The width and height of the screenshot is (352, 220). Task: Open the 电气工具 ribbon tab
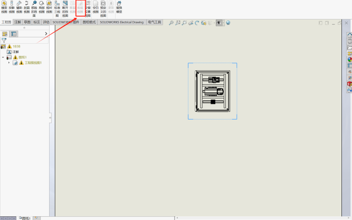click(155, 22)
